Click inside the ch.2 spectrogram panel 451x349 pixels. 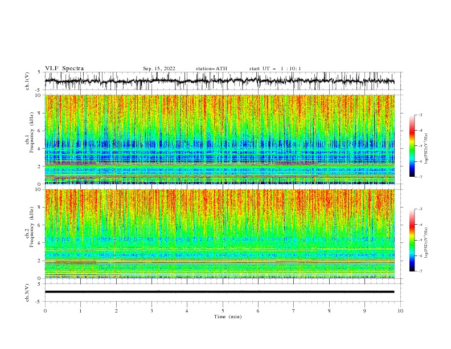click(x=220, y=234)
